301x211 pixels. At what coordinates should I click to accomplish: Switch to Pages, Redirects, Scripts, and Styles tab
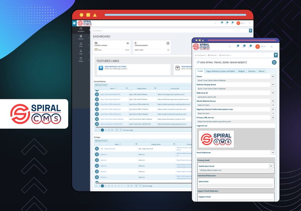(220, 71)
